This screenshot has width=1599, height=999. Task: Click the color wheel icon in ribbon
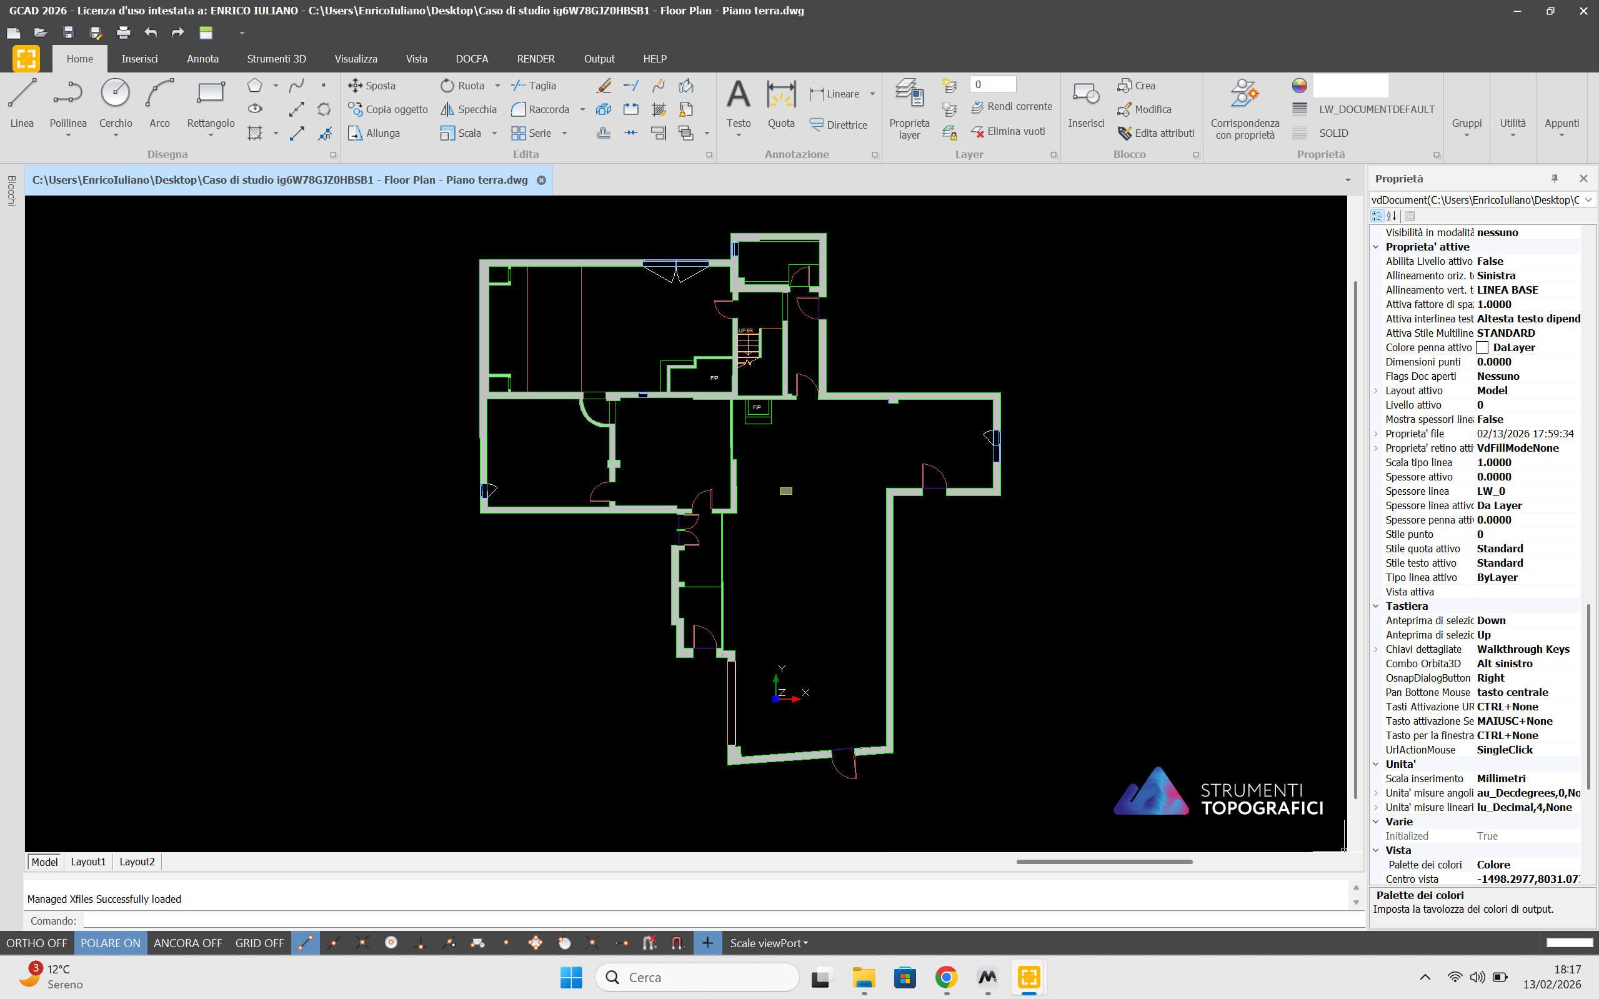(1299, 85)
